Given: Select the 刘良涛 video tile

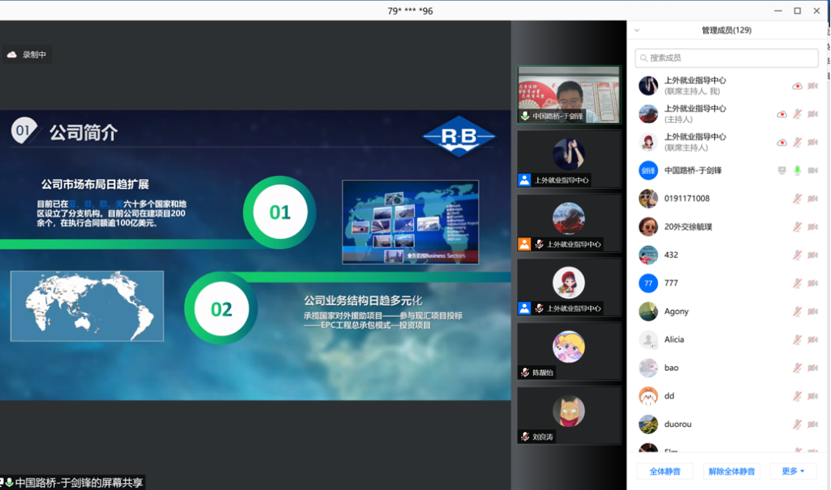Looking at the screenshot, I should point(569,416).
